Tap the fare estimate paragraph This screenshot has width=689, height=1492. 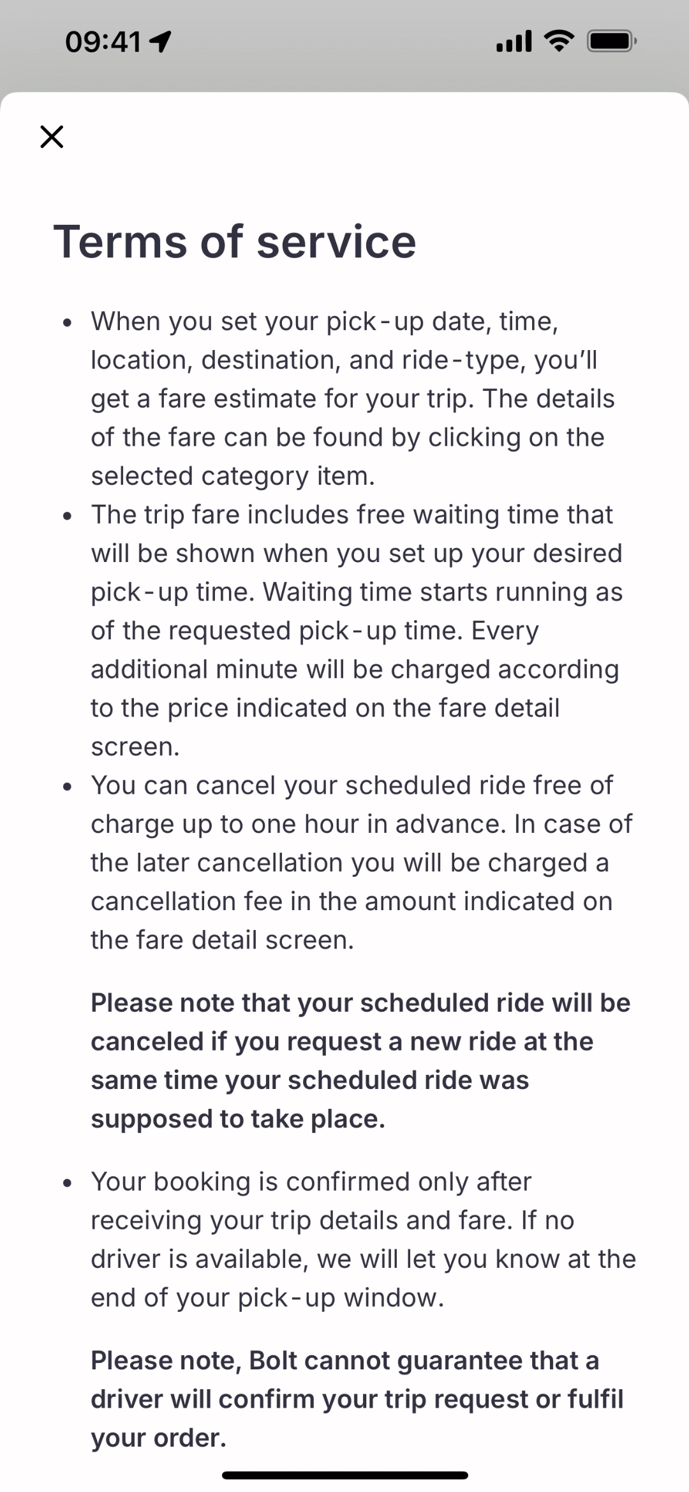[x=353, y=399]
